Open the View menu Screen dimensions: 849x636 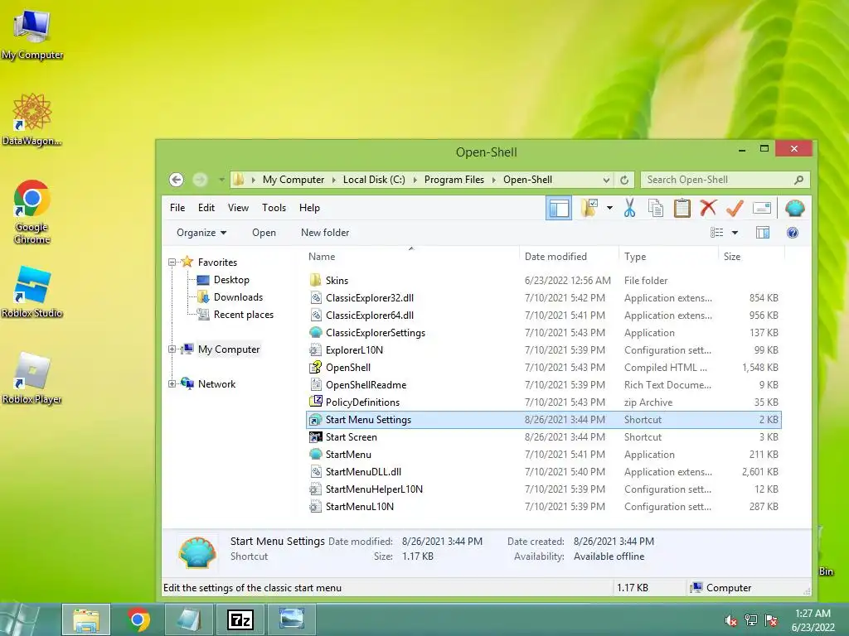pyautogui.click(x=238, y=208)
